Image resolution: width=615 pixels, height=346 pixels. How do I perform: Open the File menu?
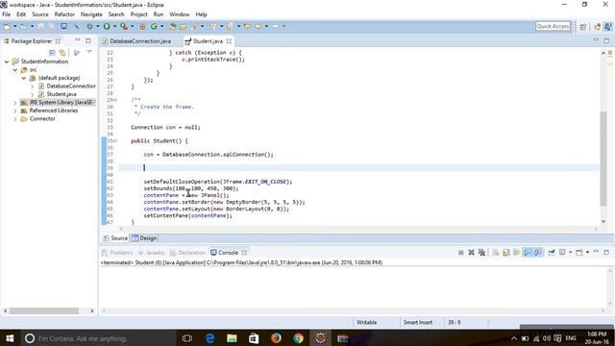[x=7, y=14]
